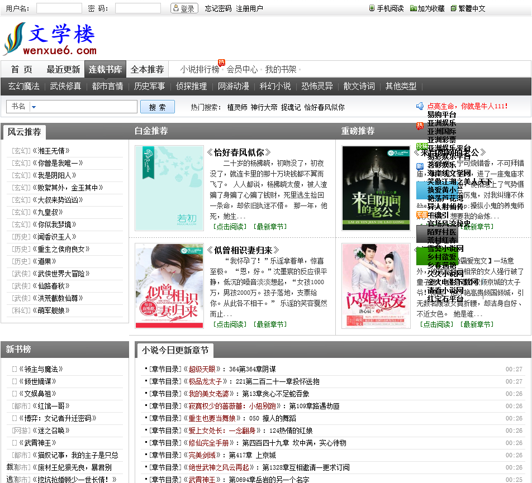The width and height of the screenshot is (532, 483).
Task: Select the 小说今日更新章节 tab
Action: coord(175,350)
